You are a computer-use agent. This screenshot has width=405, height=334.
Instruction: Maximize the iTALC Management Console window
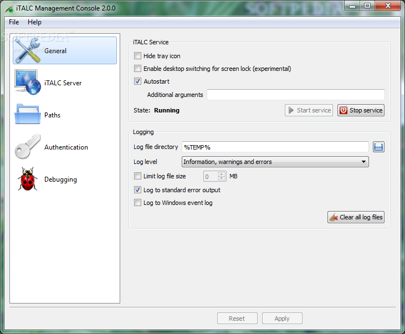tap(367, 6)
